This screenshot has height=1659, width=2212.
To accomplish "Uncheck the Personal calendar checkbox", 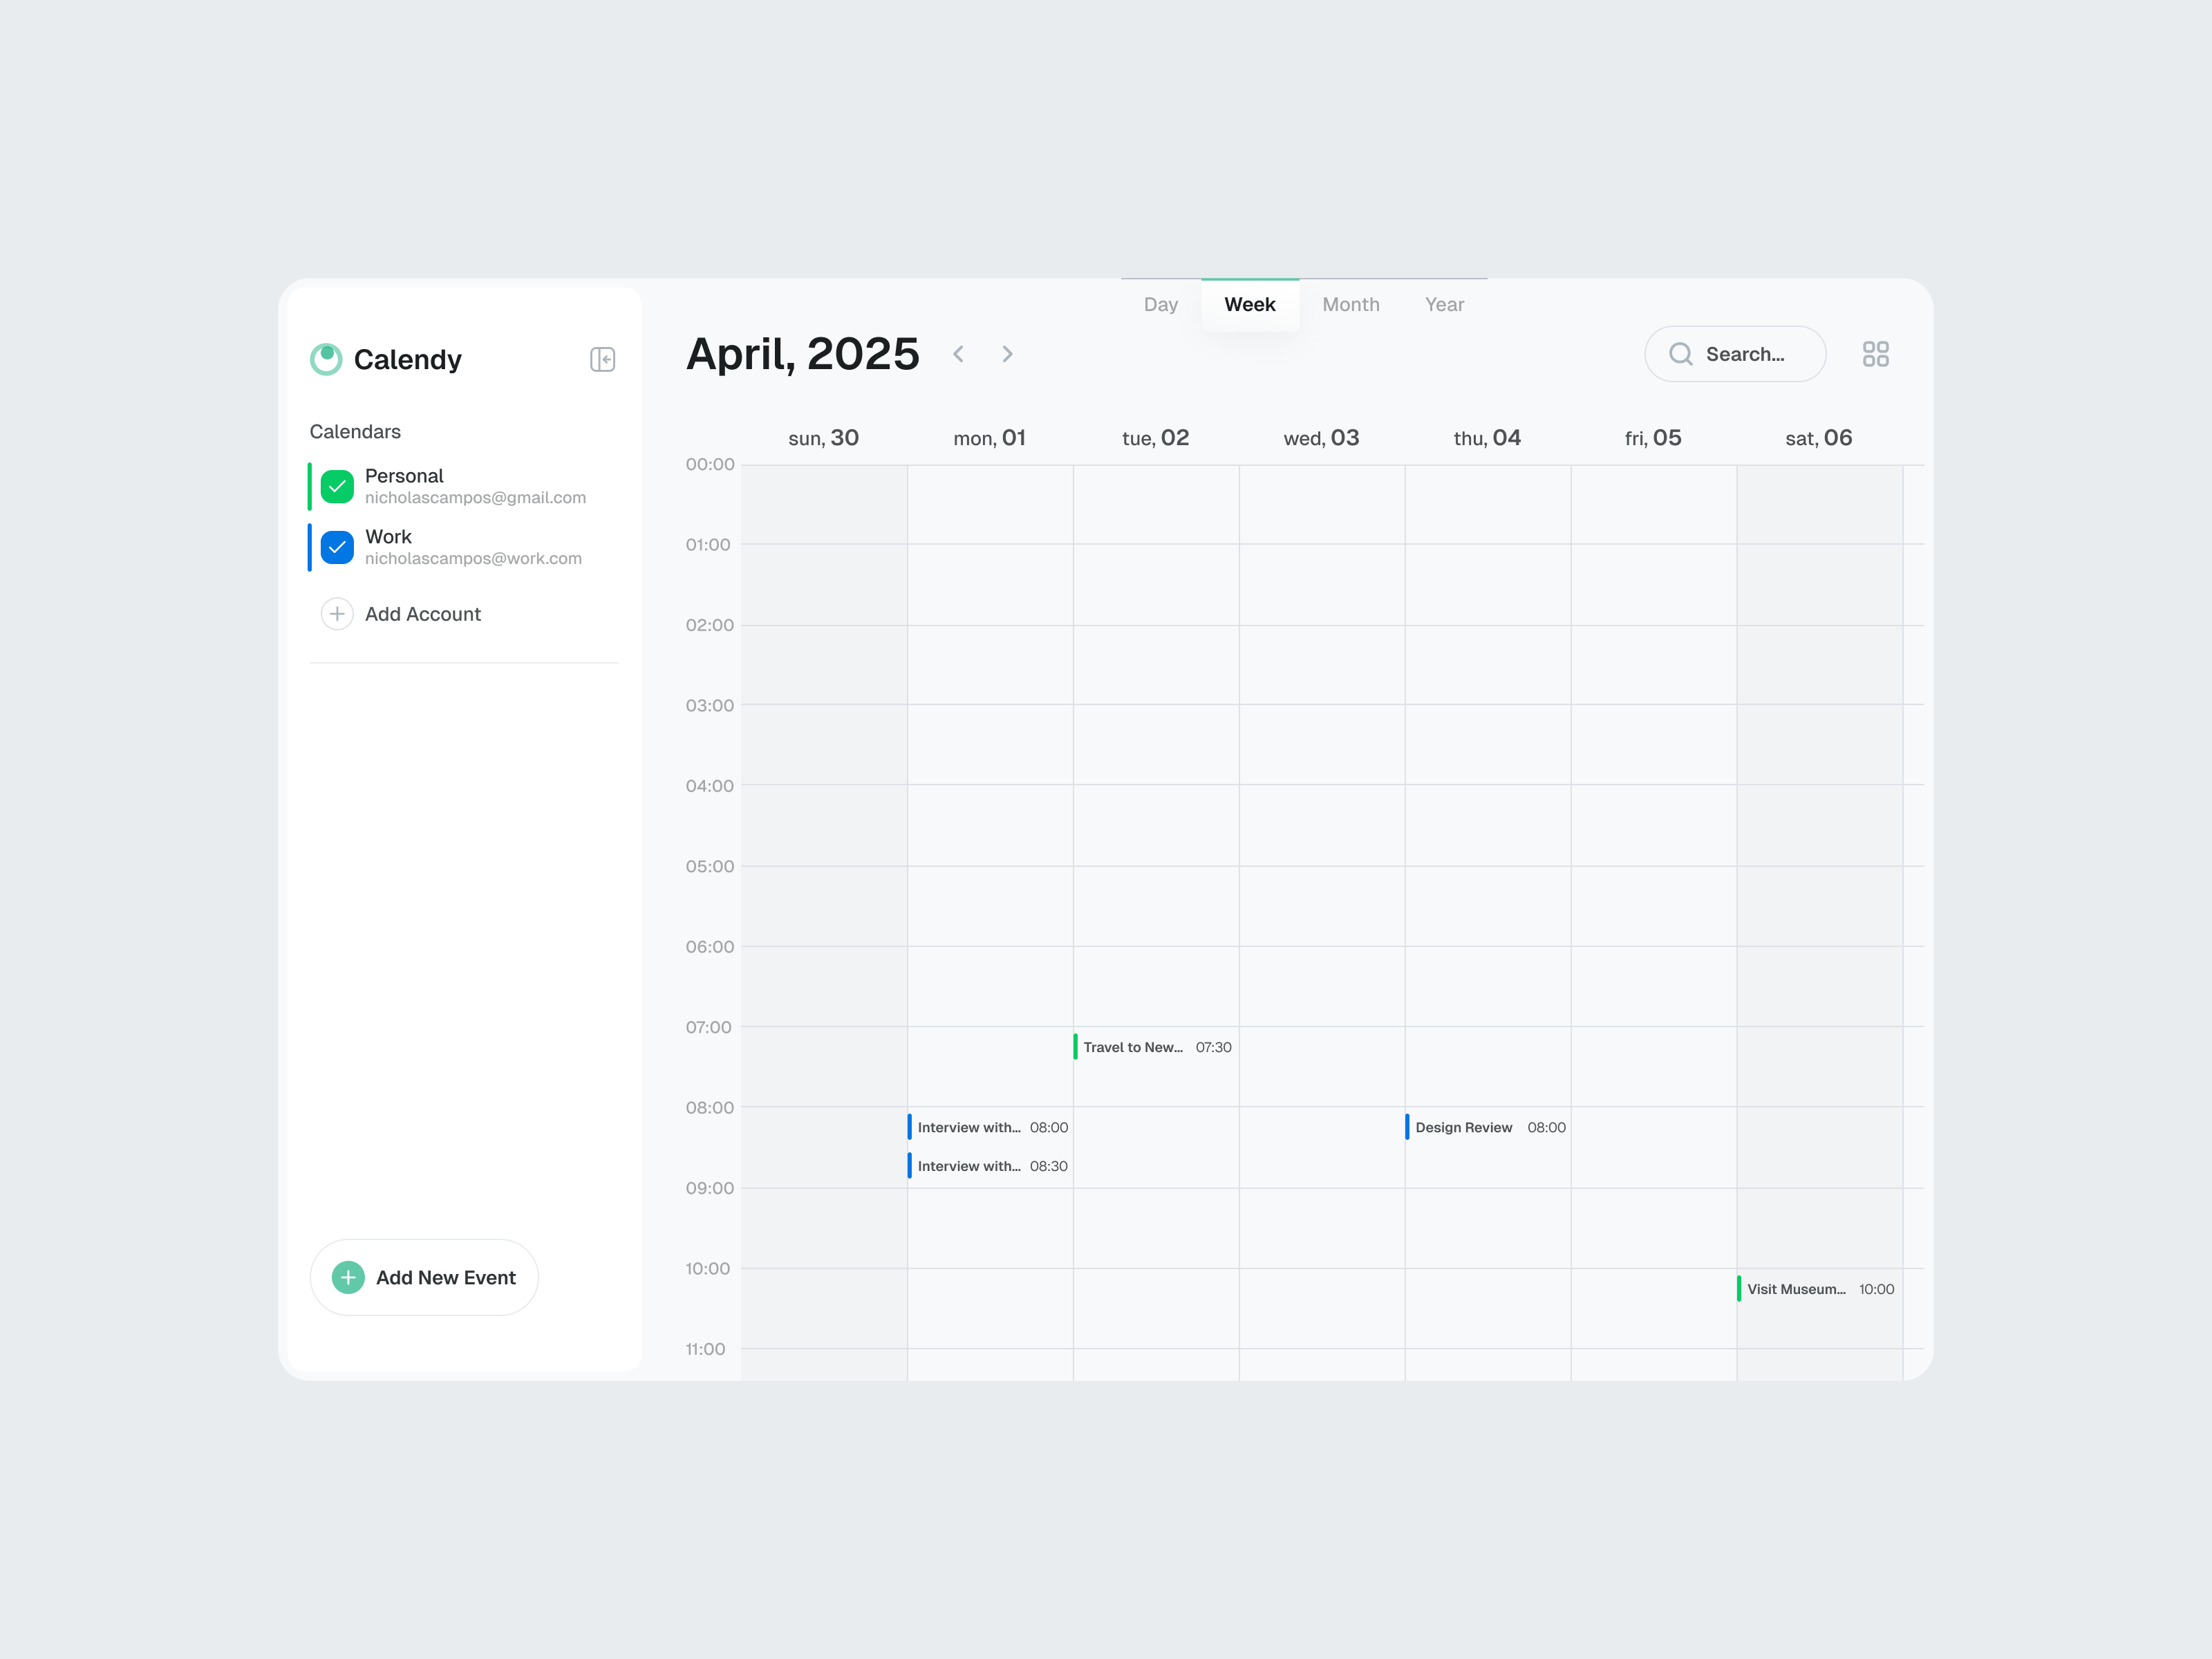I will coord(337,487).
